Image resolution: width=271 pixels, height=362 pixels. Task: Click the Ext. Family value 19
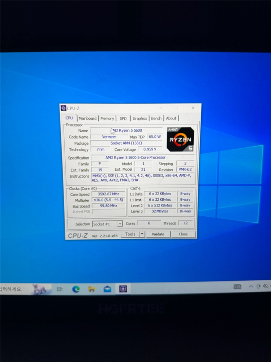(x=100, y=170)
